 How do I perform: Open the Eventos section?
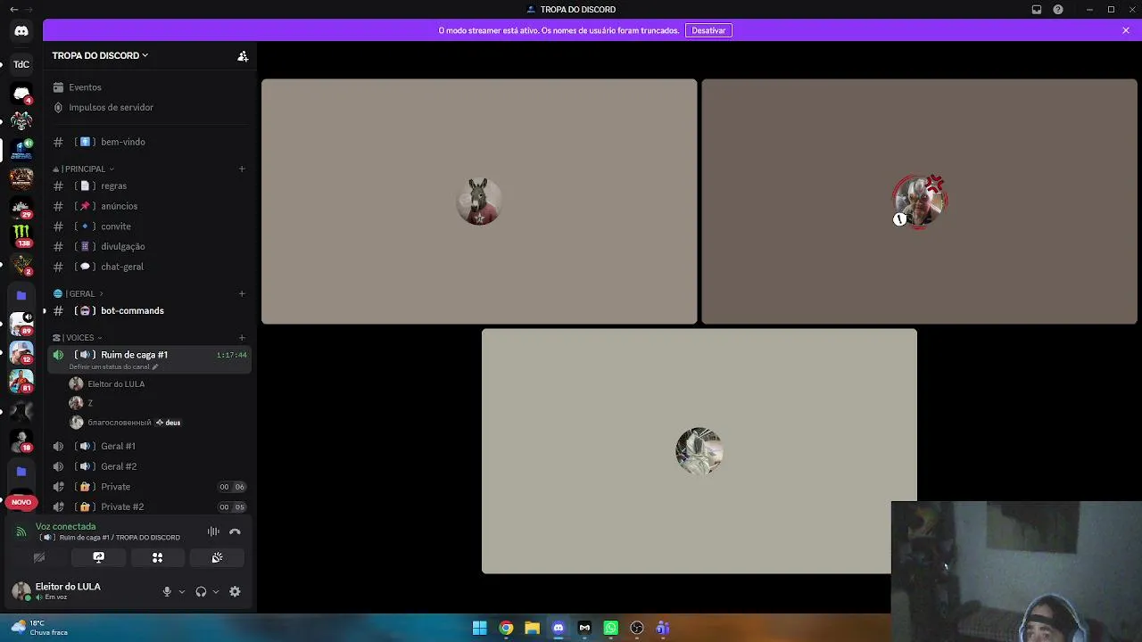pos(149,87)
